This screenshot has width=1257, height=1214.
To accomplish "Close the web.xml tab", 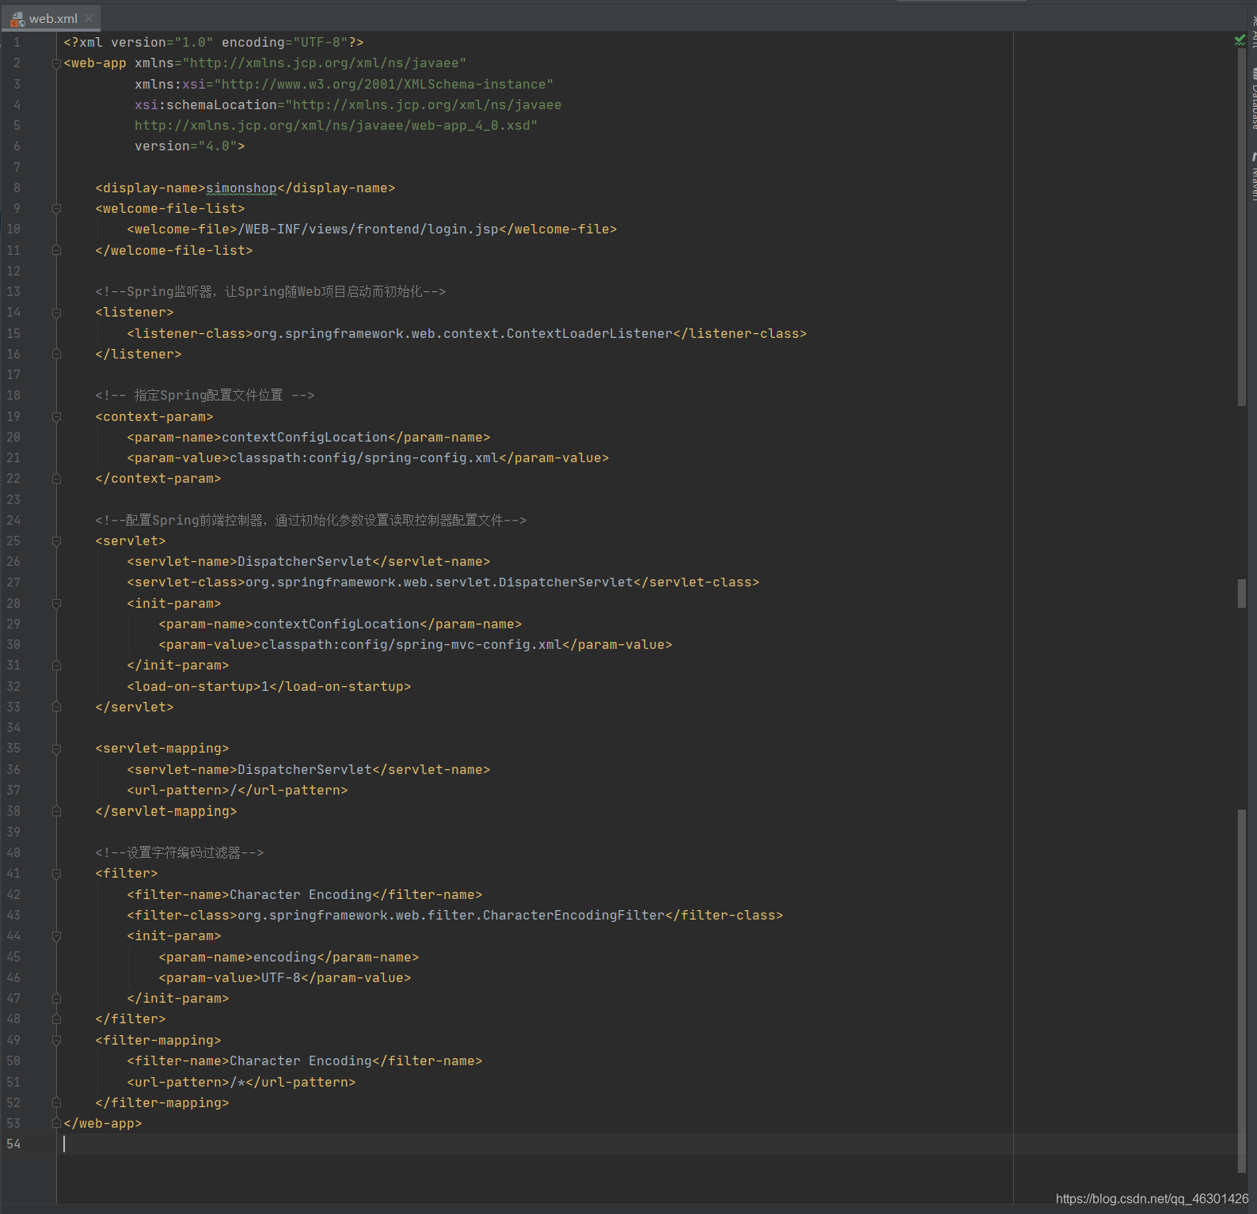I will (x=89, y=18).
